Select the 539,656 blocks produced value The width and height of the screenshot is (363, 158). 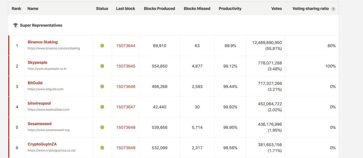[159, 127]
